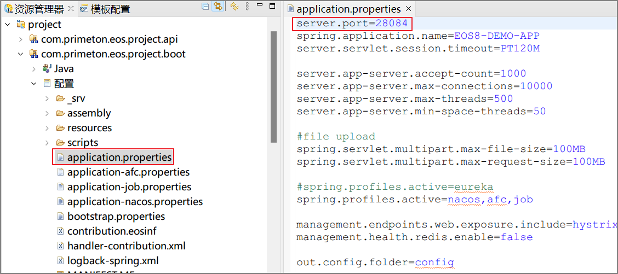Click the server.port=28084 line in editor
The width and height of the screenshot is (618, 274).
click(352, 24)
